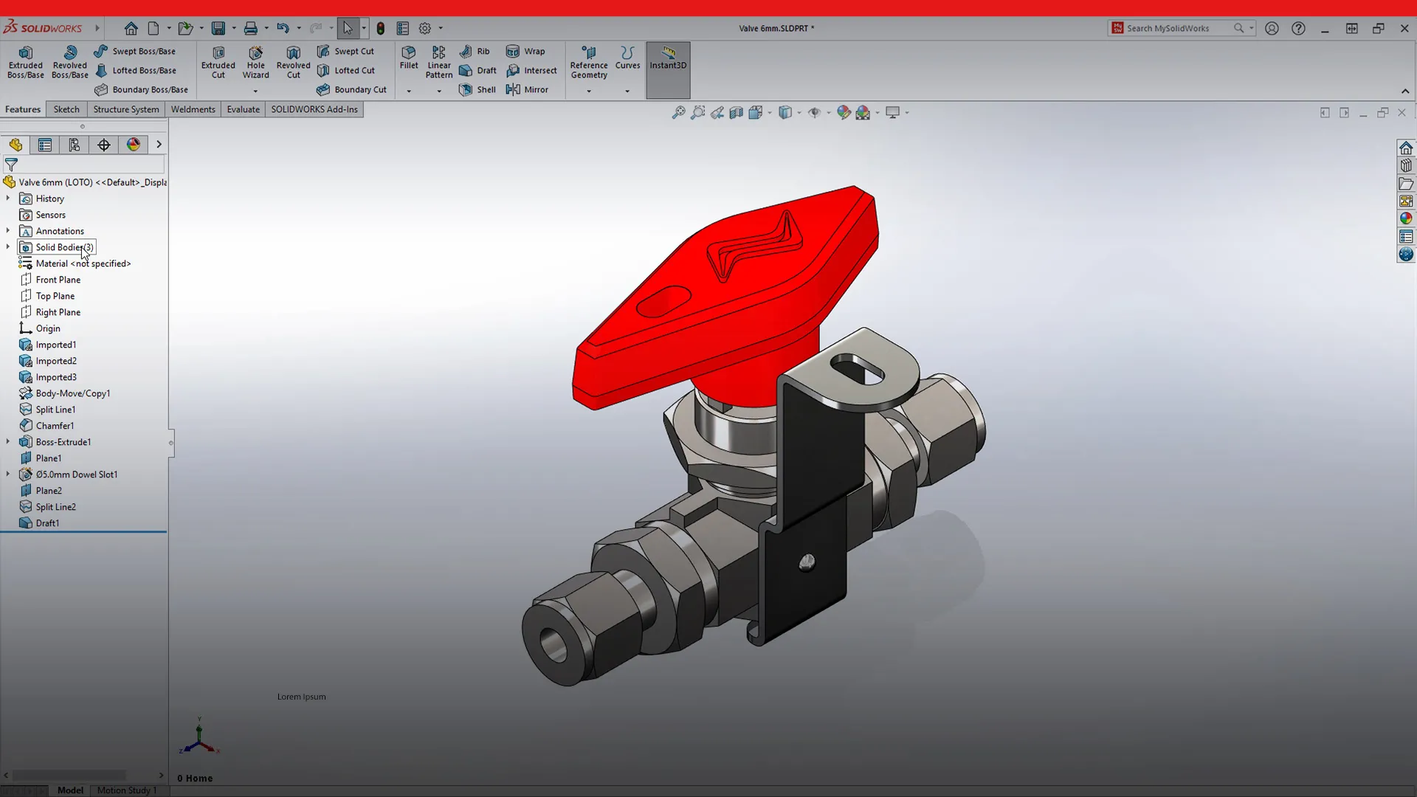Open the Appearances task pane sphere
Image resolution: width=1417 pixels, height=797 pixels.
pos(1407,218)
